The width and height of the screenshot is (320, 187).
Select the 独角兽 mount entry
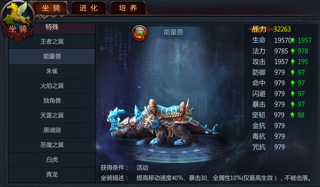tap(52, 100)
